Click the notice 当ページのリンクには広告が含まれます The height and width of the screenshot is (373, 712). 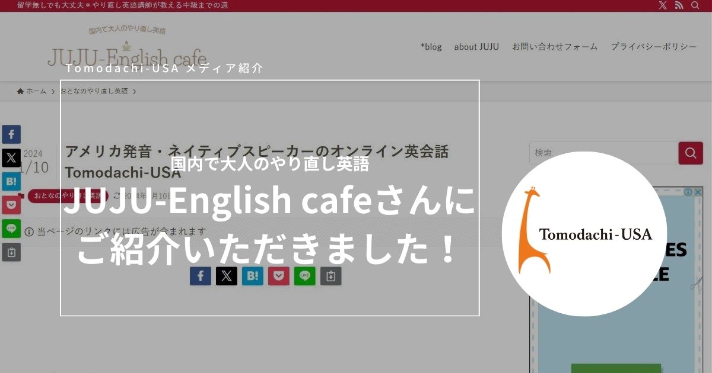click(116, 231)
